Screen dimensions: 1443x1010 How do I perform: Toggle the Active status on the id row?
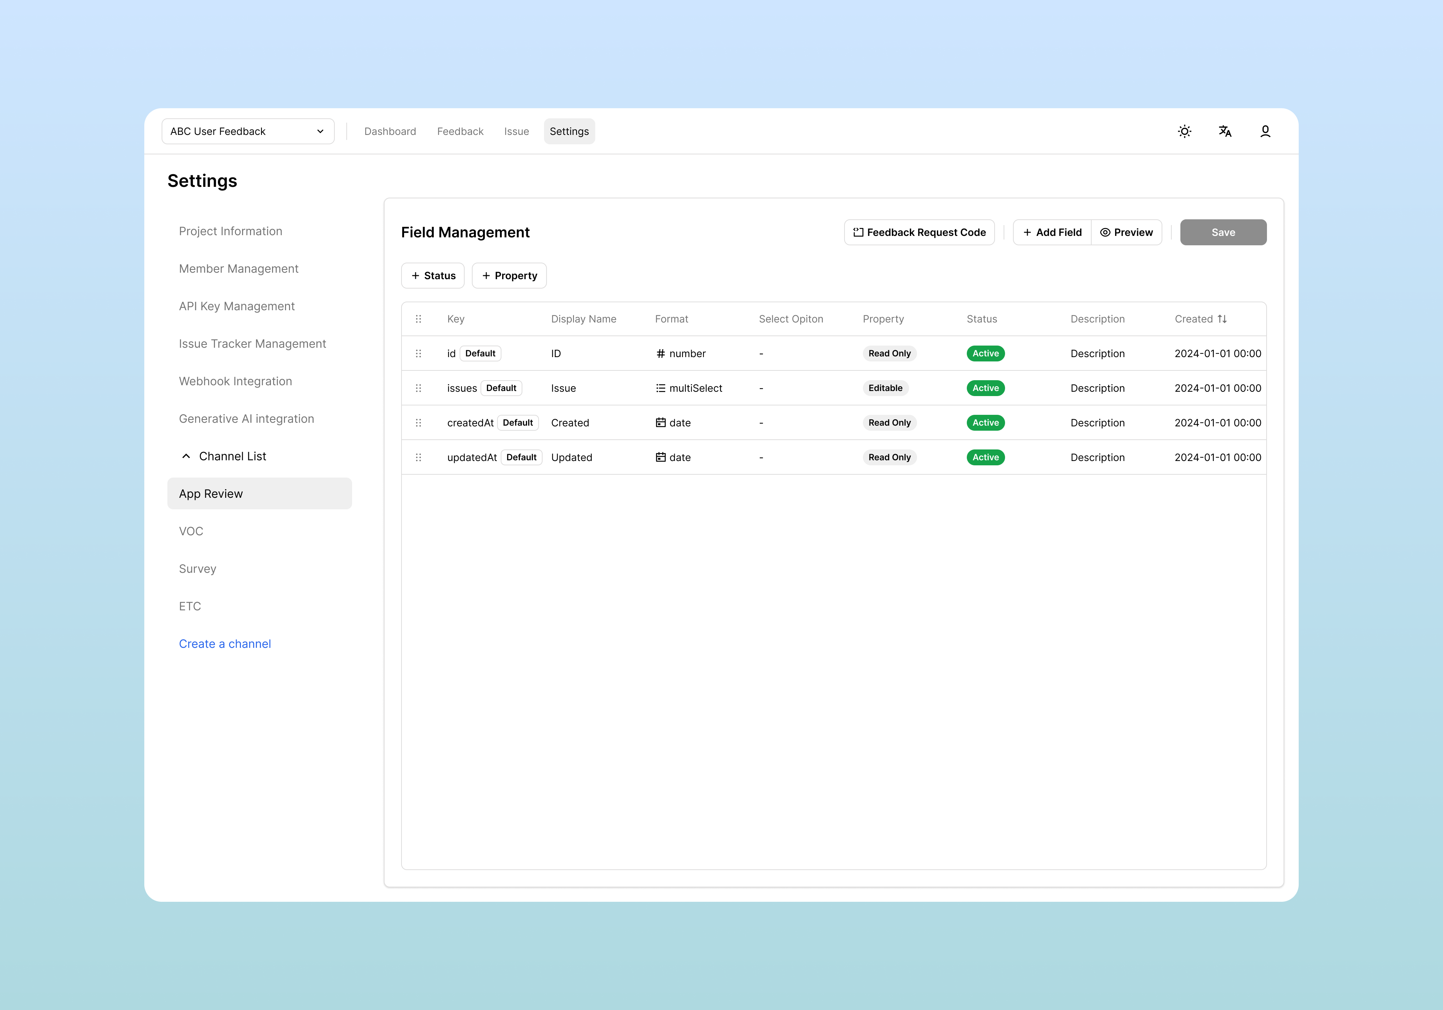pyautogui.click(x=985, y=354)
